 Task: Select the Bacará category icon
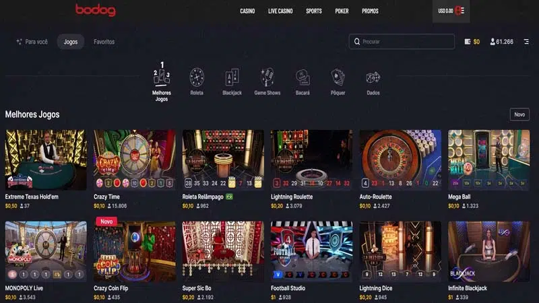point(303,77)
